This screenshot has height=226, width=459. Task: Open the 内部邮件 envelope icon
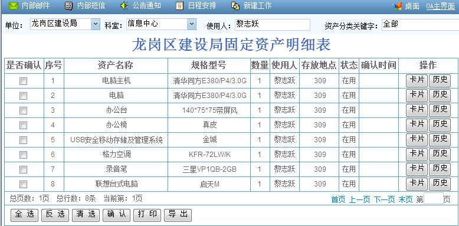(14, 6)
